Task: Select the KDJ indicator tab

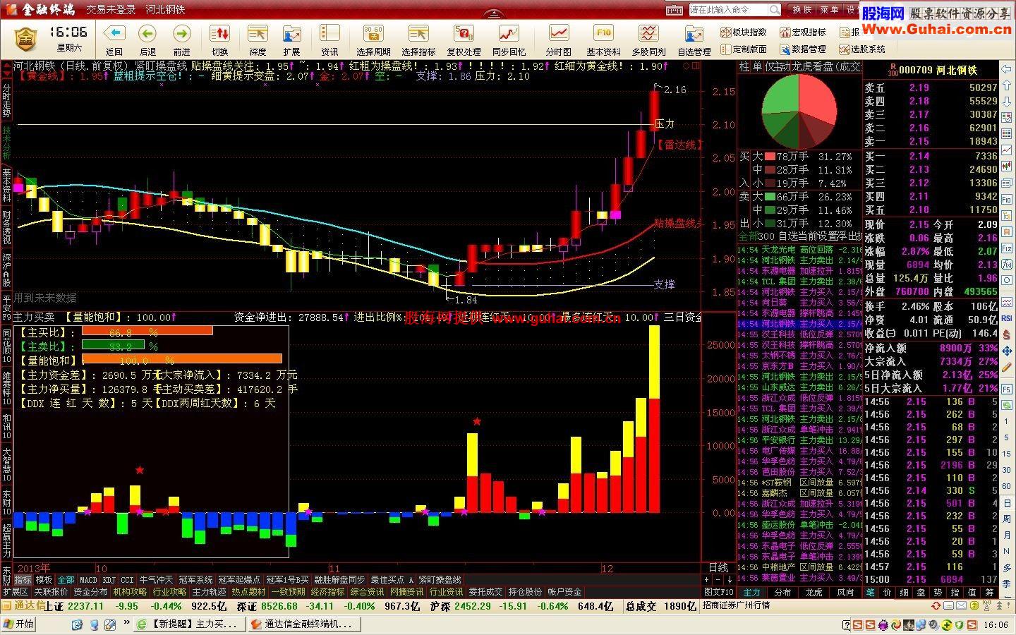Action: (109, 580)
